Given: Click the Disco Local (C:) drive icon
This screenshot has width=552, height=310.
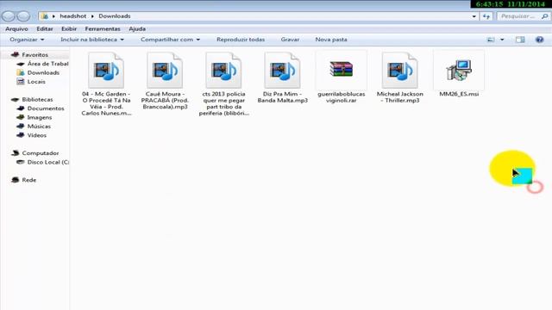Looking at the screenshot, I should point(21,163).
